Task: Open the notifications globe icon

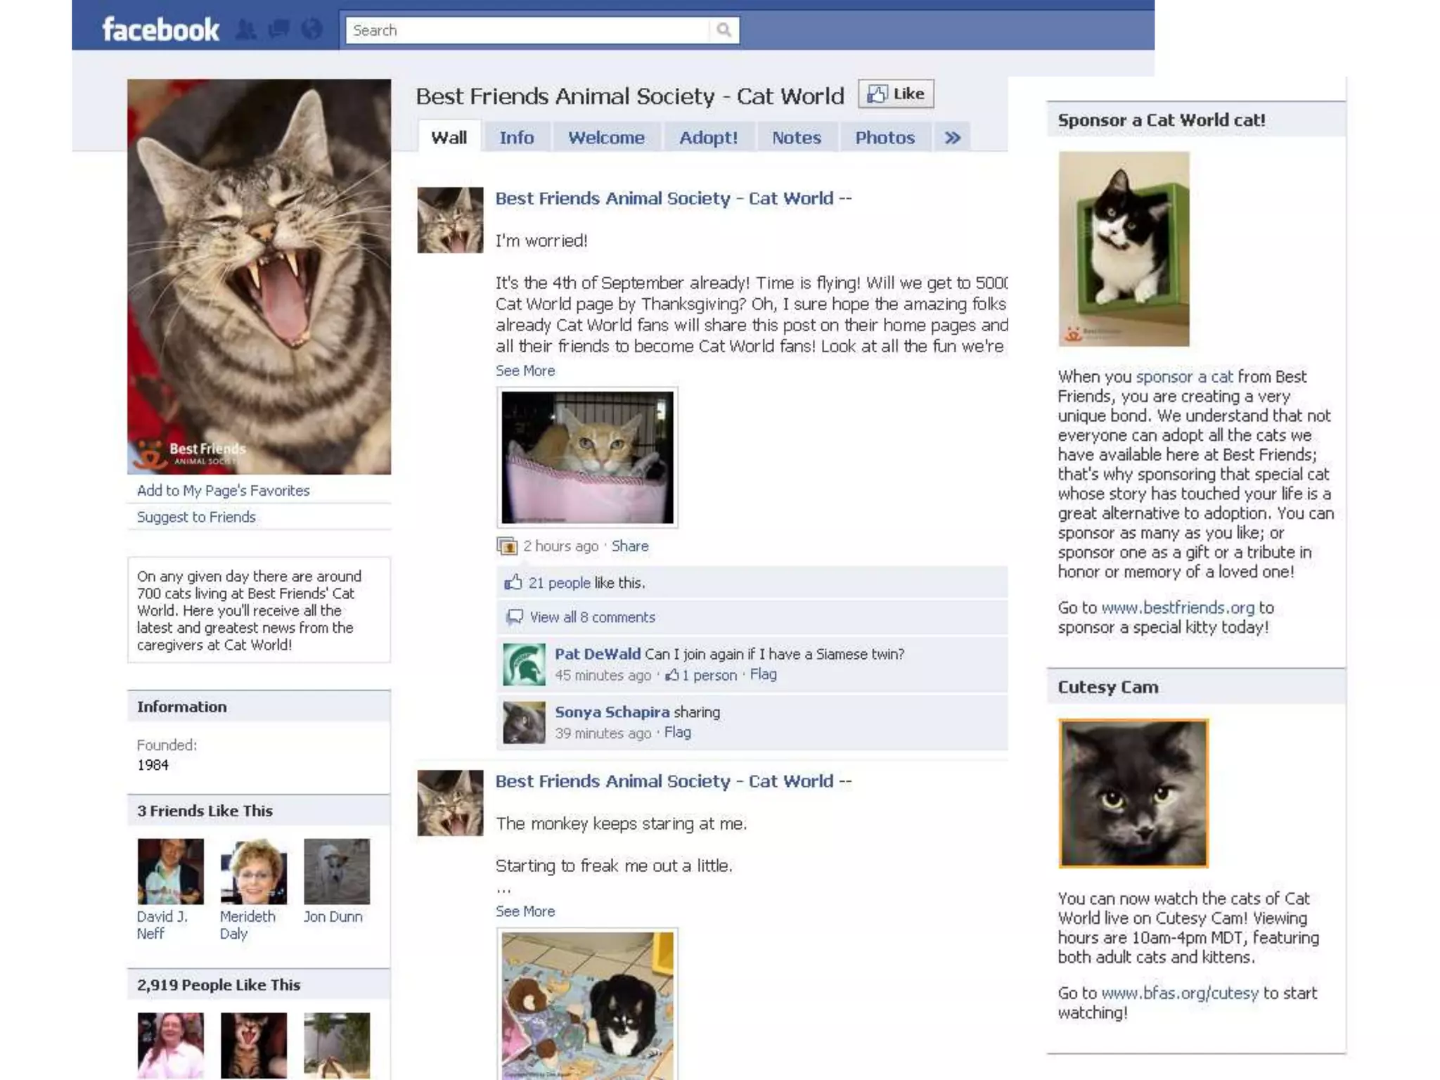Action: (311, 30)
